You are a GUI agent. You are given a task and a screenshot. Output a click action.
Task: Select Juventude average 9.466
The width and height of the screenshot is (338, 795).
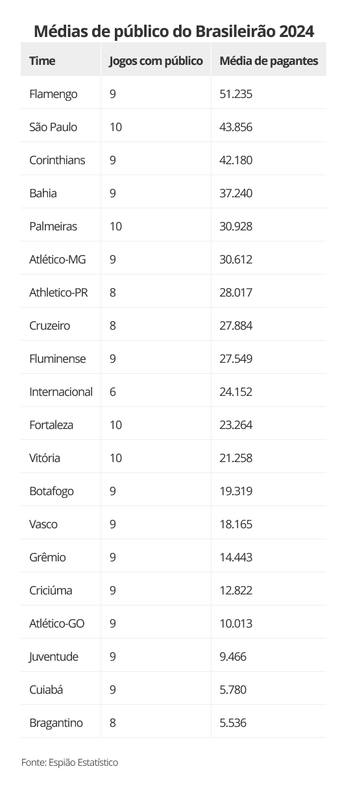(x=233, y=657)
